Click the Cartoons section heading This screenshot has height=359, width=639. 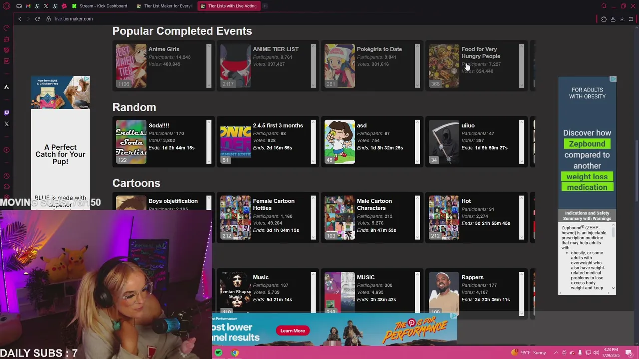136,183
